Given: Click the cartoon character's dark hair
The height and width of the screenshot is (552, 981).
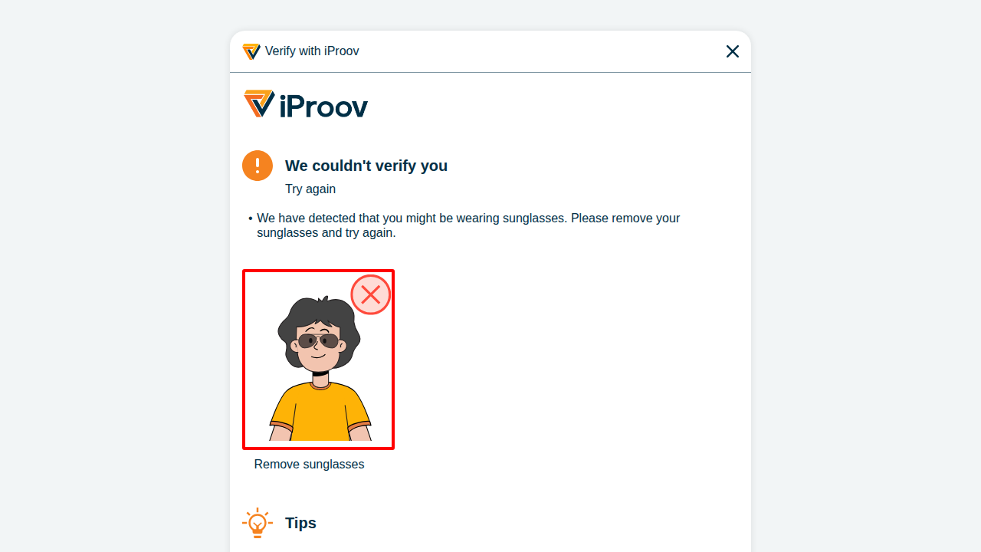Looking at the screenshot, I should pos(318,318).
